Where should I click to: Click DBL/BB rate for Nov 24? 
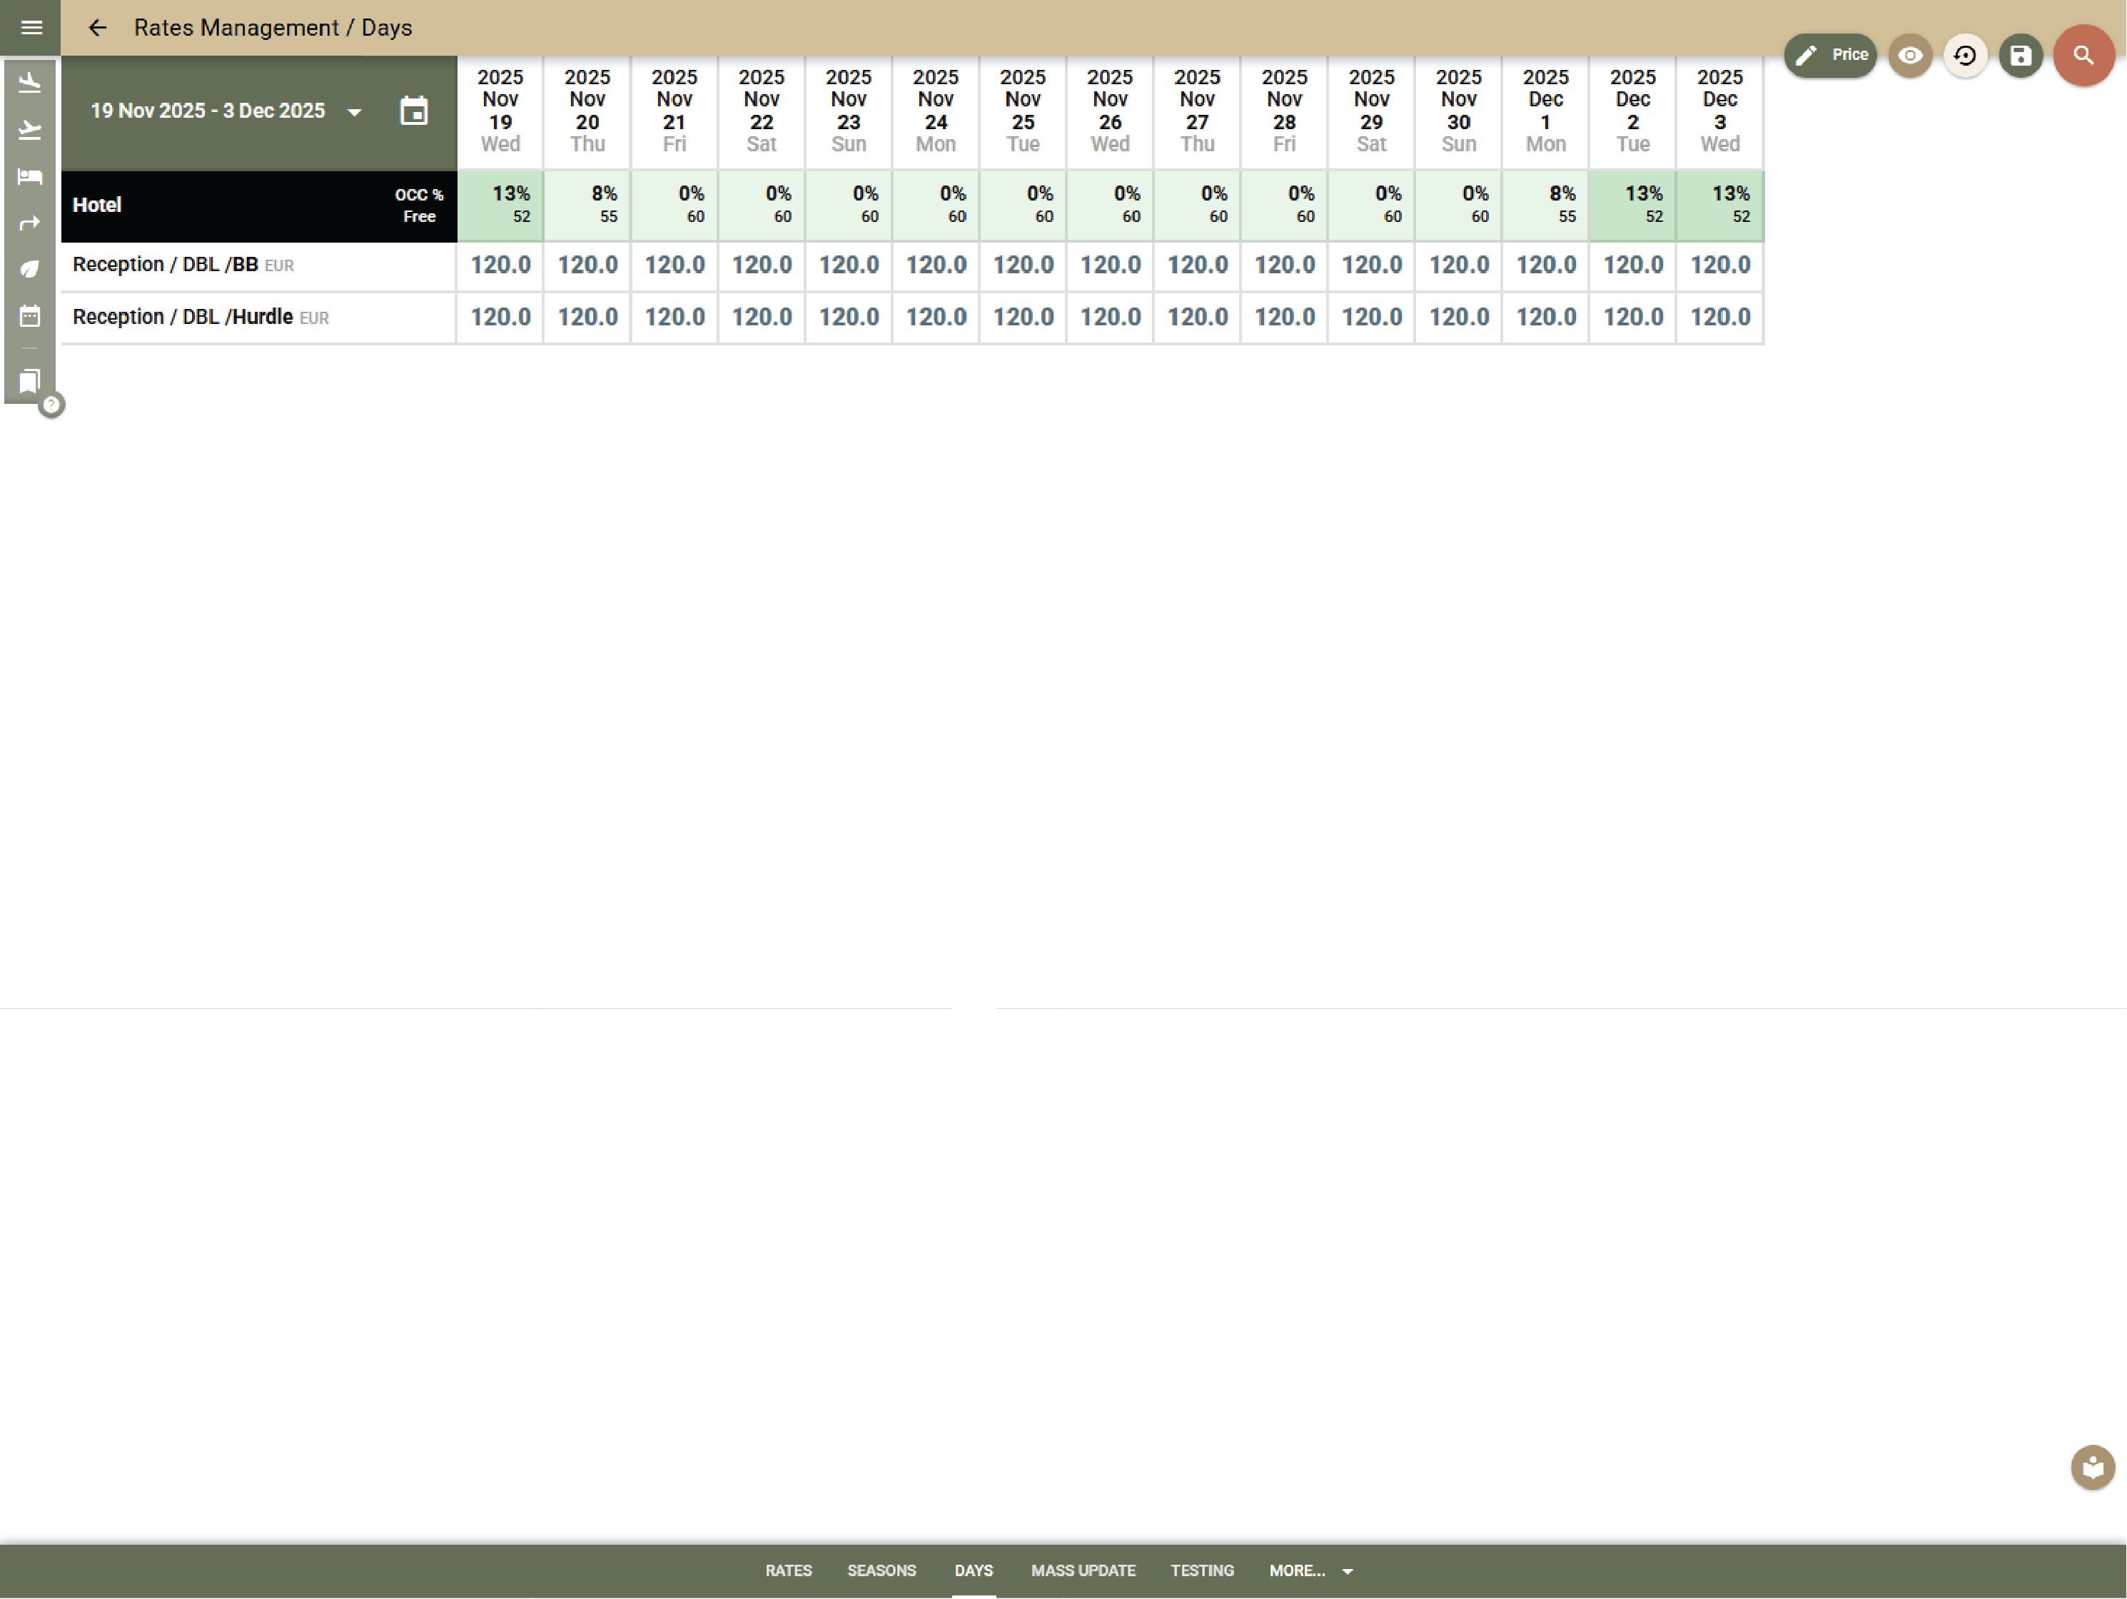[x=934, y=265]
